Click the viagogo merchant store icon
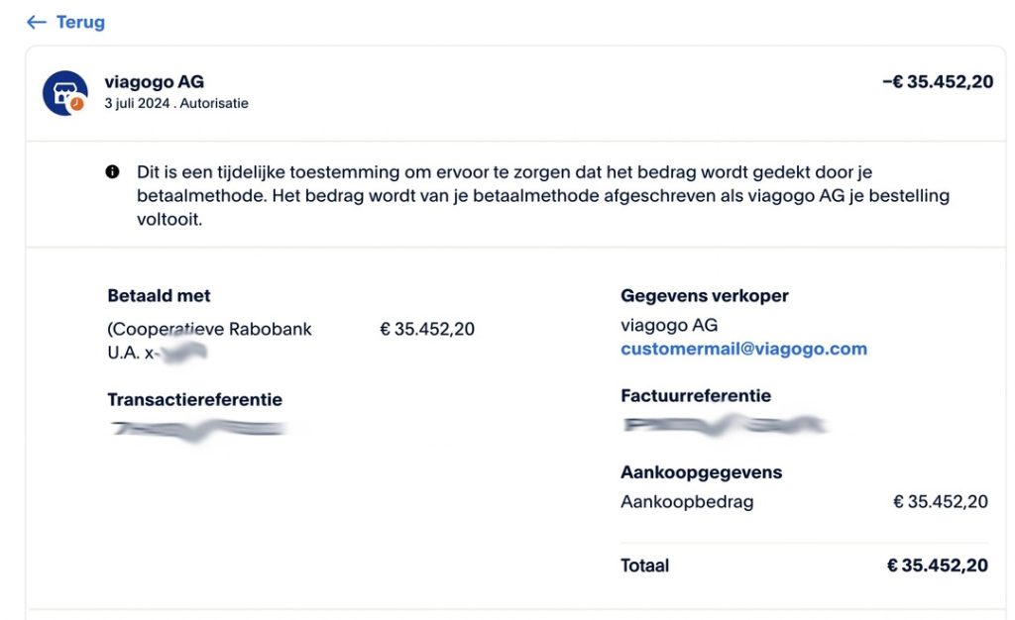Screen dimensions: 1015x620 pos(65,93)
